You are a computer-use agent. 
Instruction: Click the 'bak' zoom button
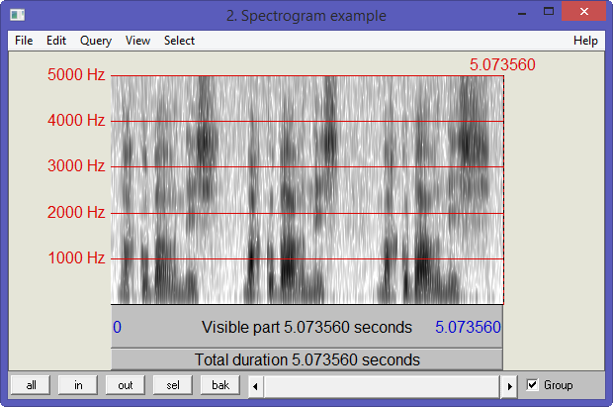click(x=220, y=385)
